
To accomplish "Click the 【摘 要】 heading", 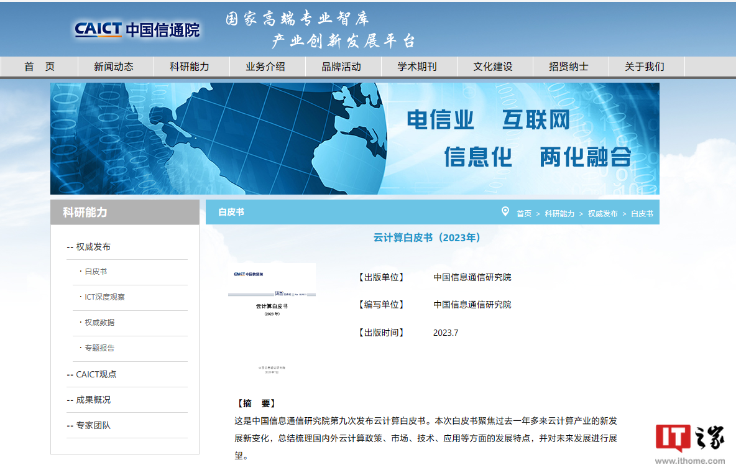I will [256, 404].
